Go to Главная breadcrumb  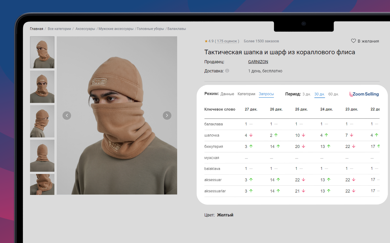coord(37,29)
